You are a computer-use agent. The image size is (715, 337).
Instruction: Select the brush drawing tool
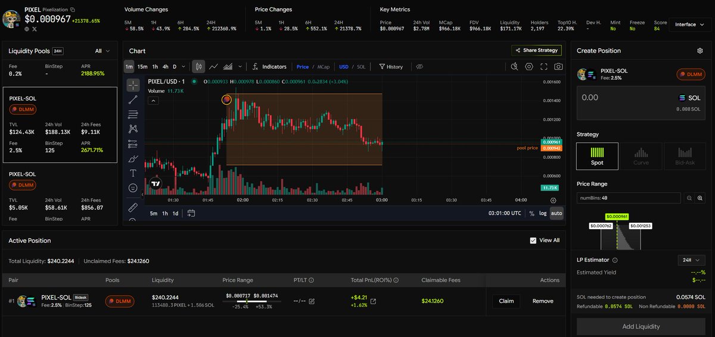coord(133,158)
